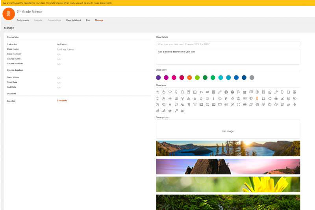The width and height of the screenshot is (315, 210).
Task: Choose the heart class icon
Action: (x=170, y=92)
